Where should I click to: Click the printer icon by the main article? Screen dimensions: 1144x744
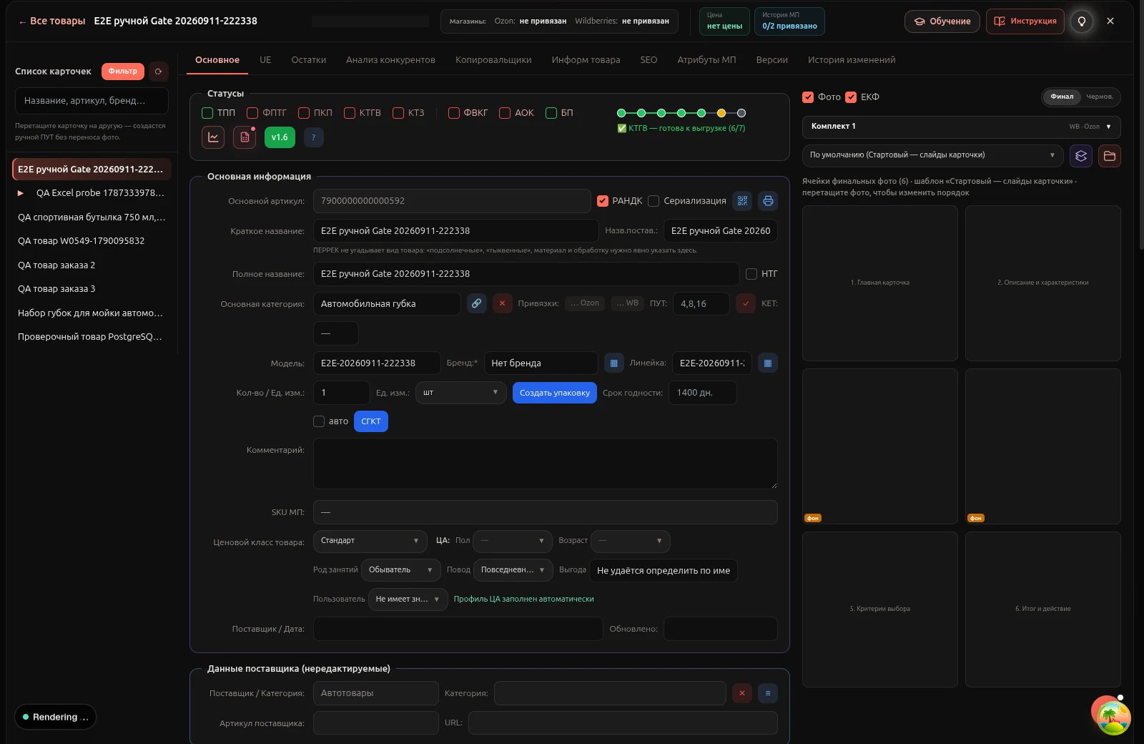point(768,201)
